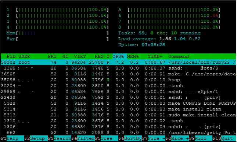Click F8 Nice + to raise niceness
237x142 pixels.
[x=177, y=138]
